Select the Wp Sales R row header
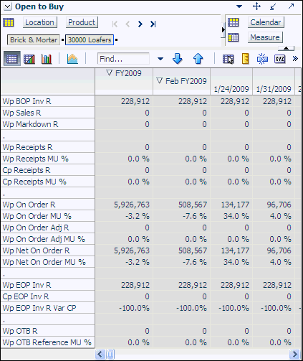The width and height of the screenshot is (303, 361). [x=48, y=113]
